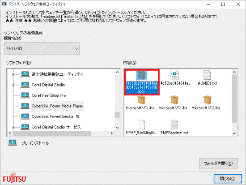Close the window with the X button
Viewport: 246px width, 185px height.
pyautogui.click(x=238, y=4)
